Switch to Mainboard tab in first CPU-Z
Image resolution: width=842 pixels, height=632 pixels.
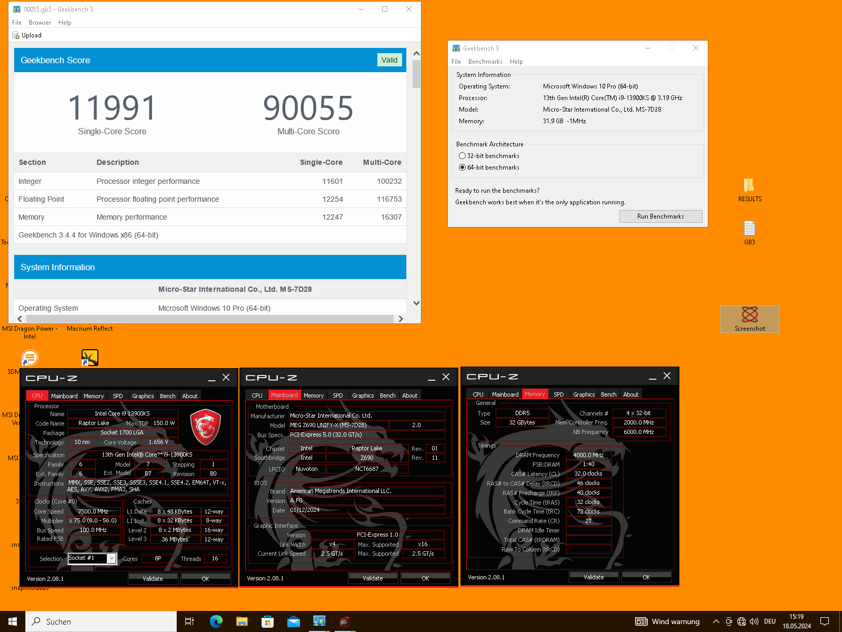(x=64, y=396)
